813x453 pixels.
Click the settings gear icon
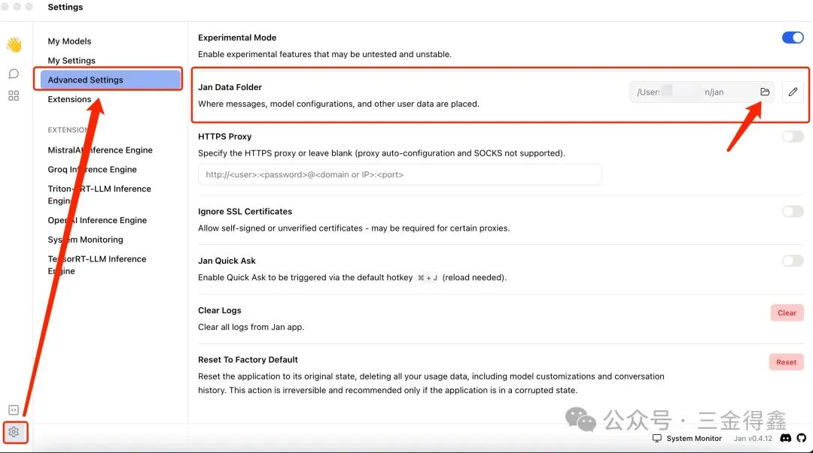coord(14,432)
